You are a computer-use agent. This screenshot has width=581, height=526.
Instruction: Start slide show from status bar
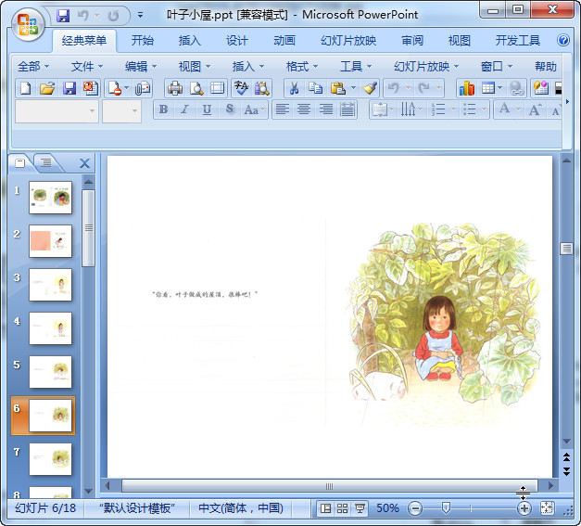click(x=360, y=508)
